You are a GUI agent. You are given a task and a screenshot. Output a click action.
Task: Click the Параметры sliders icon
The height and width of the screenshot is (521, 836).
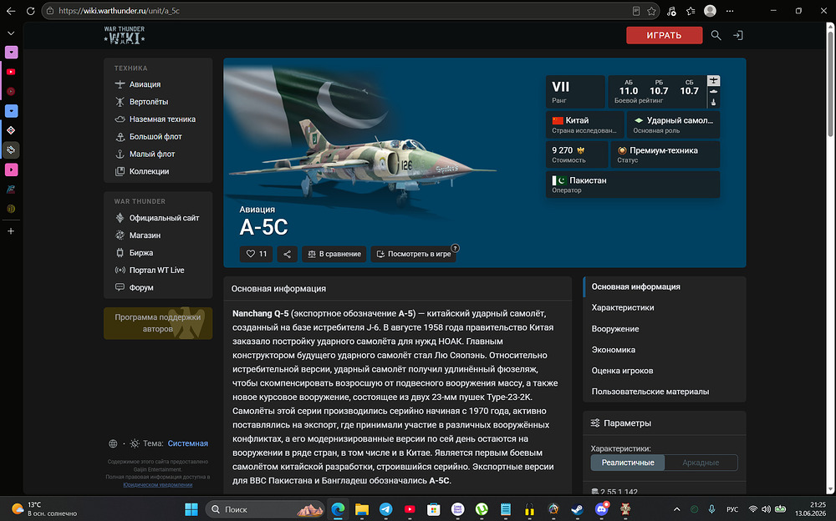(595, 423)
